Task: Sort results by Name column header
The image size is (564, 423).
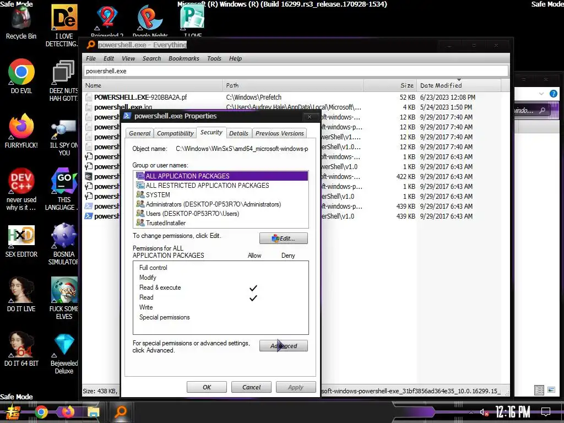Action: (153, 85)
